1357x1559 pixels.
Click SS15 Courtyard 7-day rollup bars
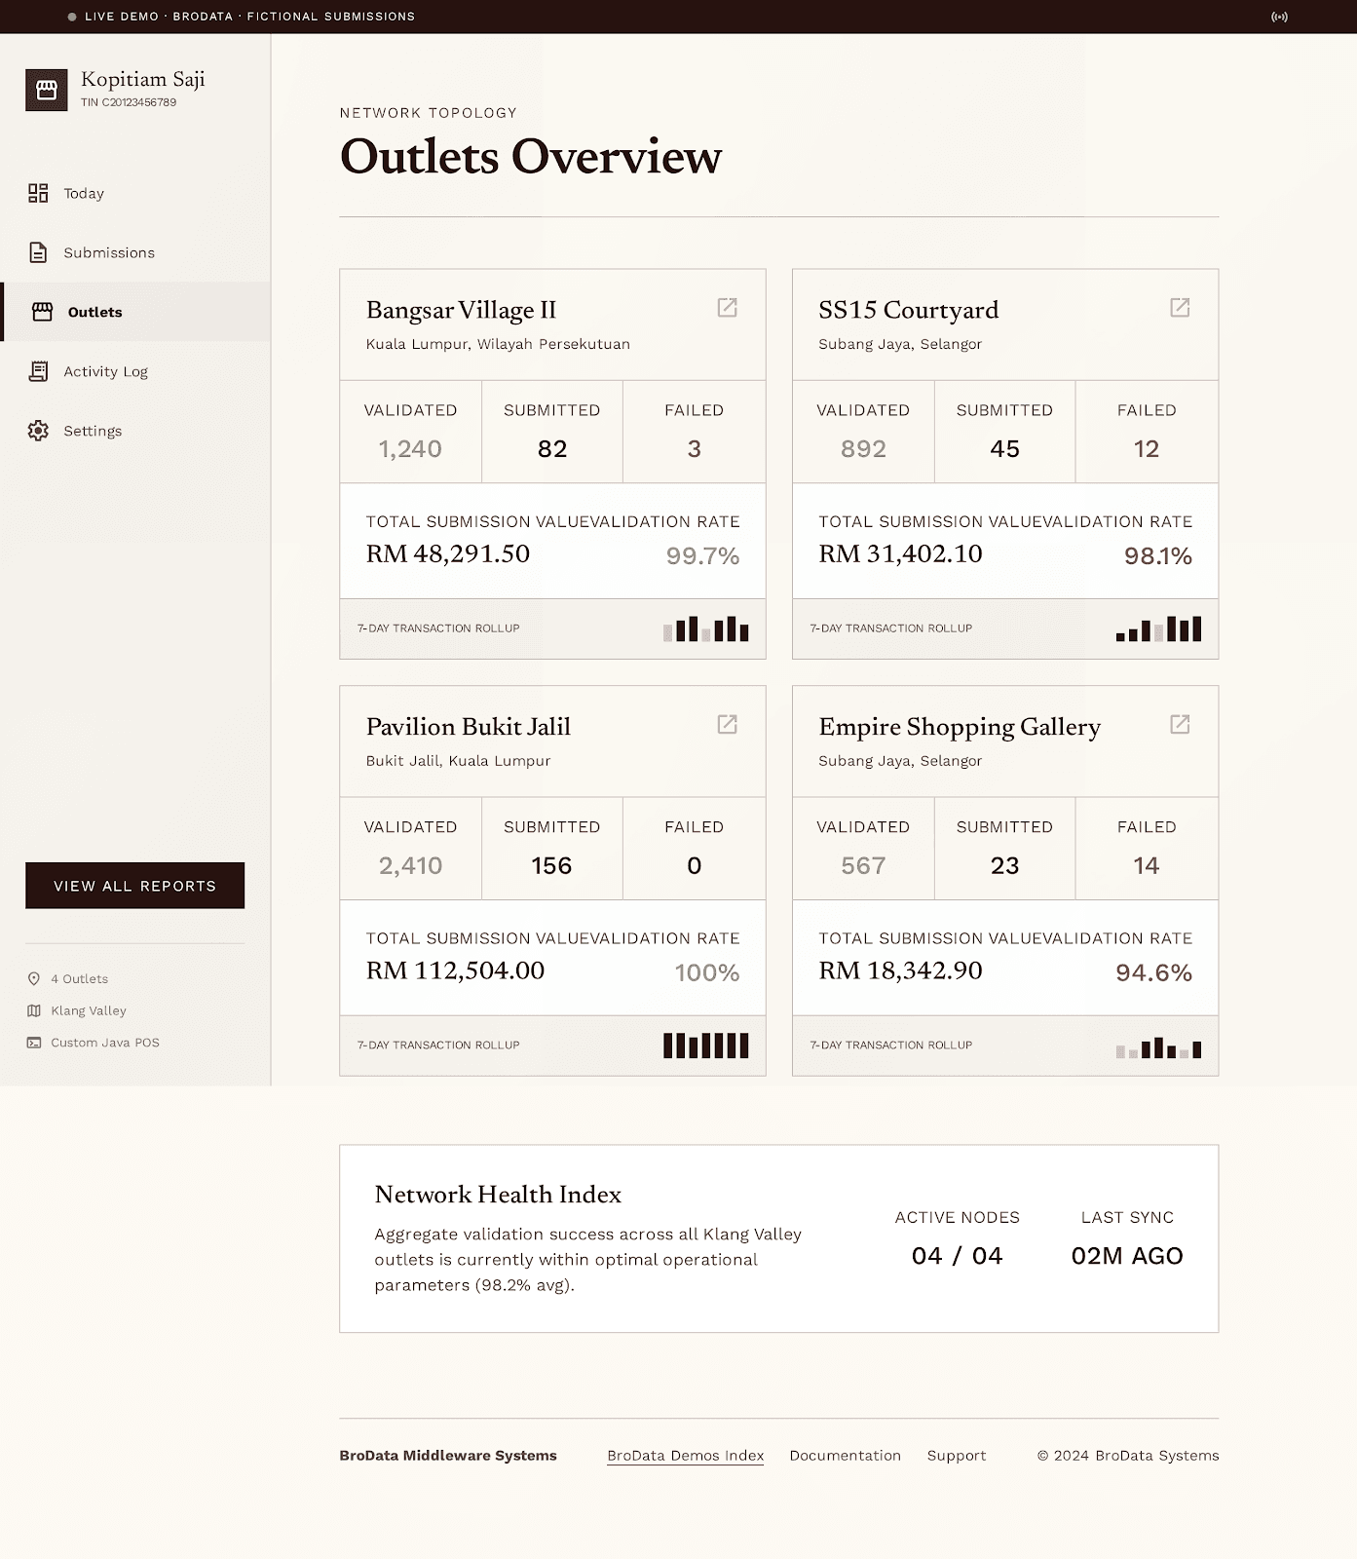point(1158,628)
